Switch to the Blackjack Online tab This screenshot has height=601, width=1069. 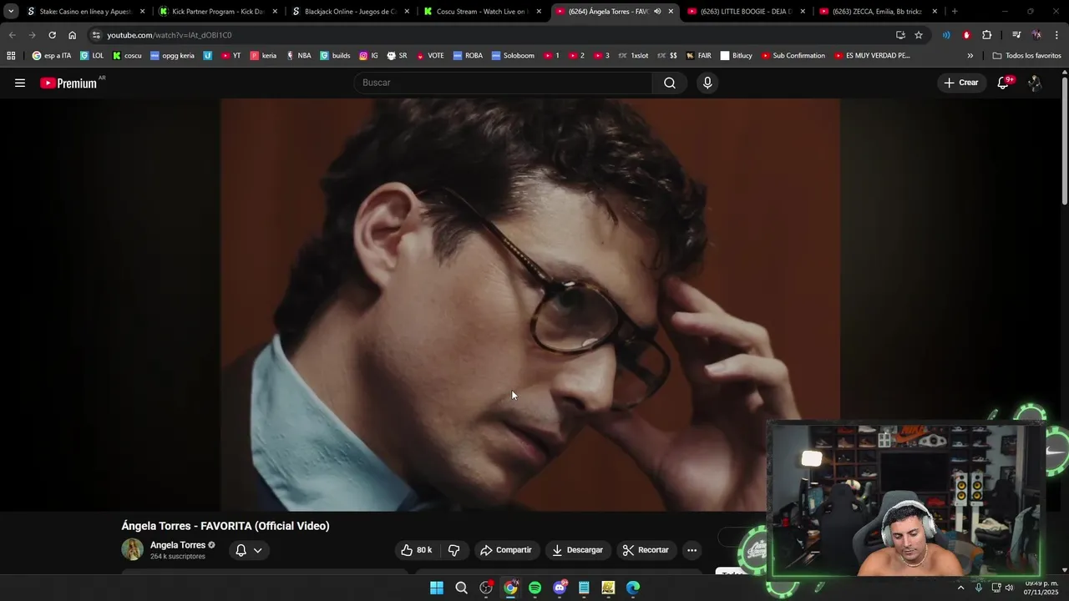point(350,12)
